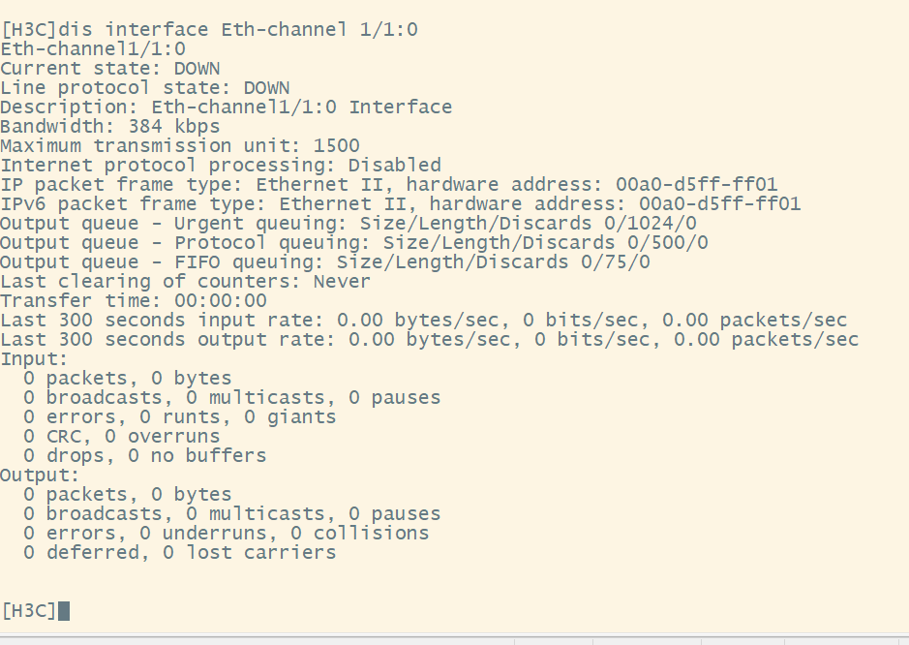Click the '0 deferred, 0 lost carriers' line
The image size is (909, 645).
point(179,552)
